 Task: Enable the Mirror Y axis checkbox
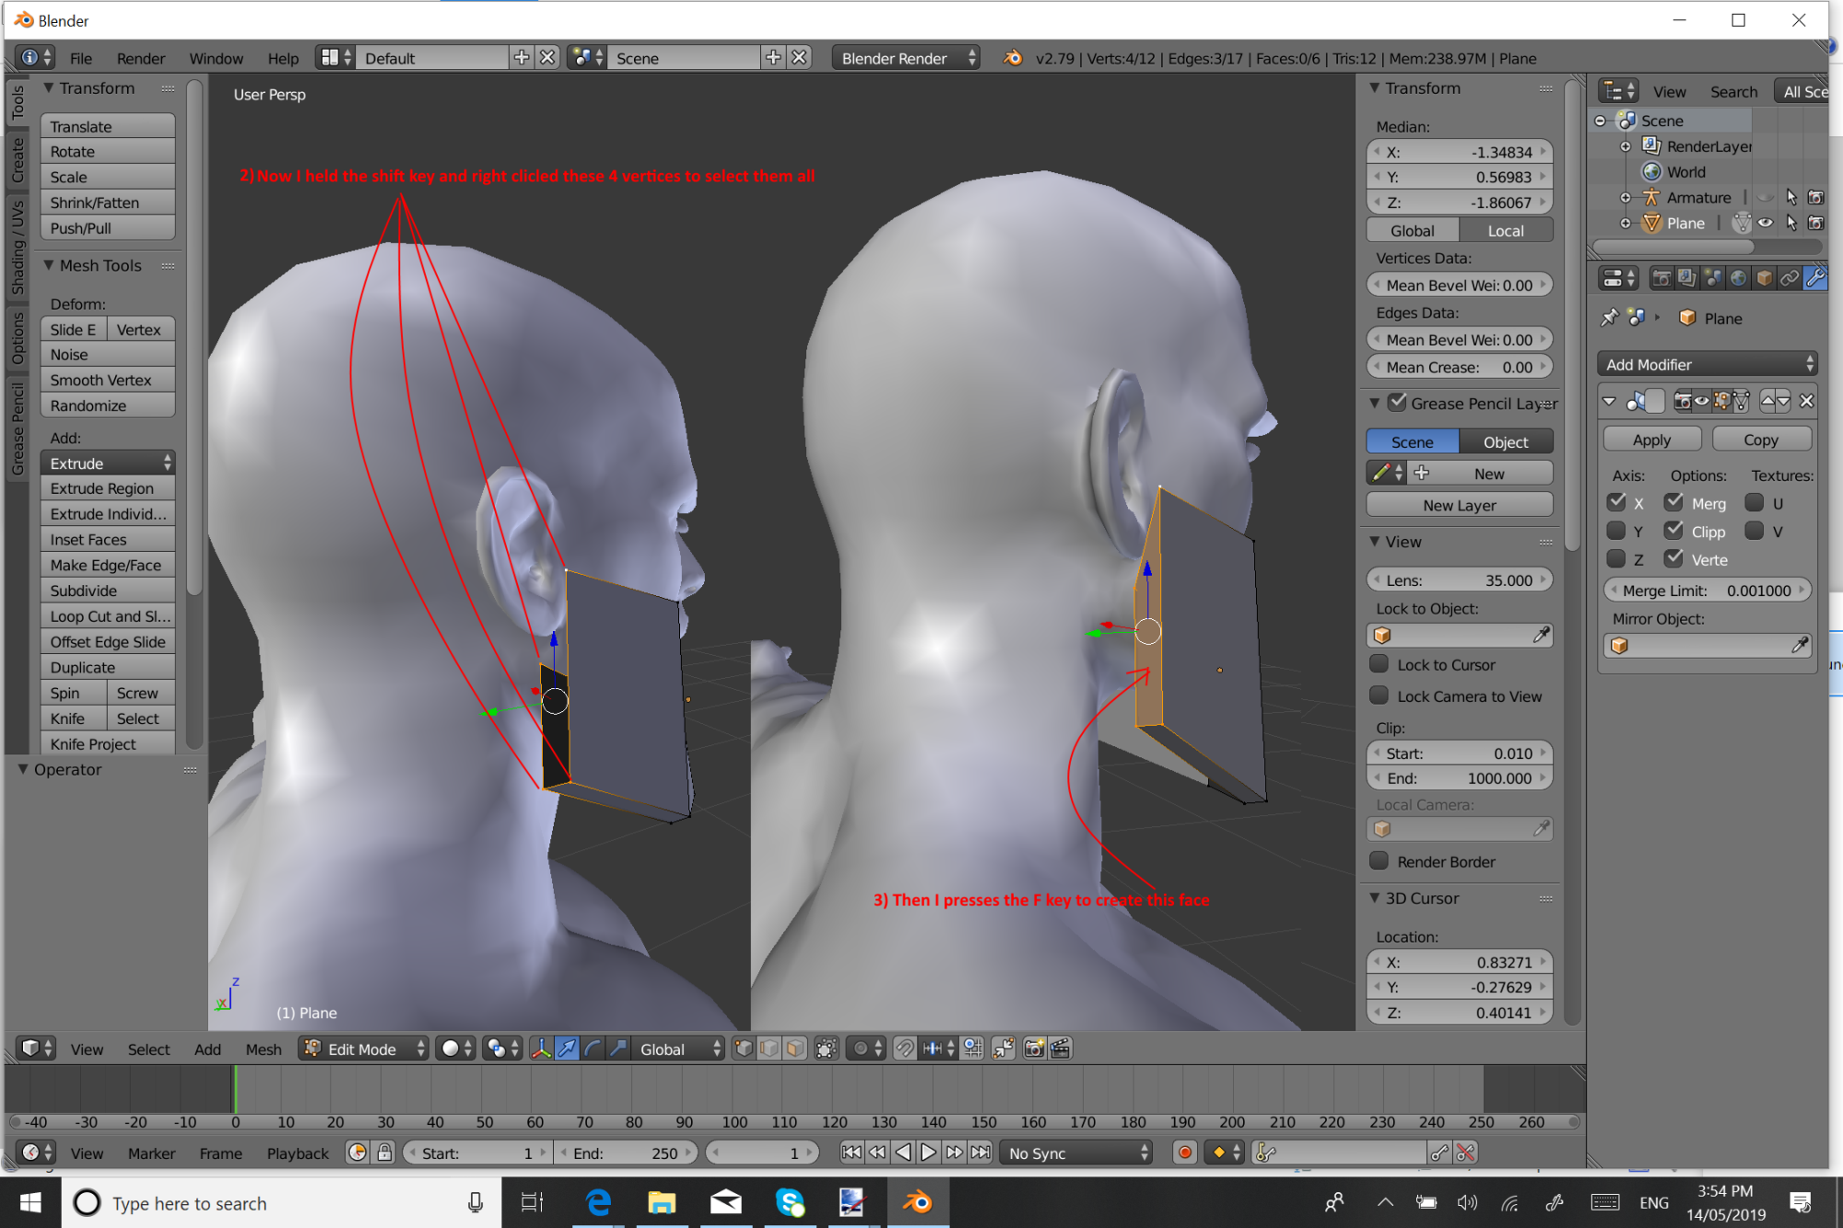[x=1616, y=531]
